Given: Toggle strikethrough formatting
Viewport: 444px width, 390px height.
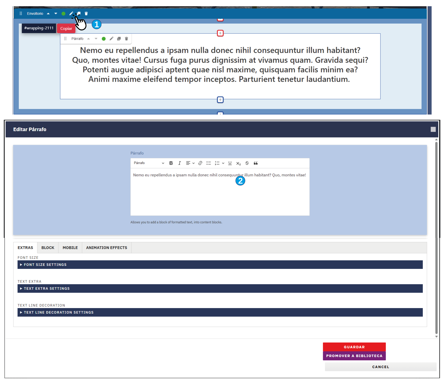Looking at the screenshot, I should pyautogui.click(x=247, y=163).
